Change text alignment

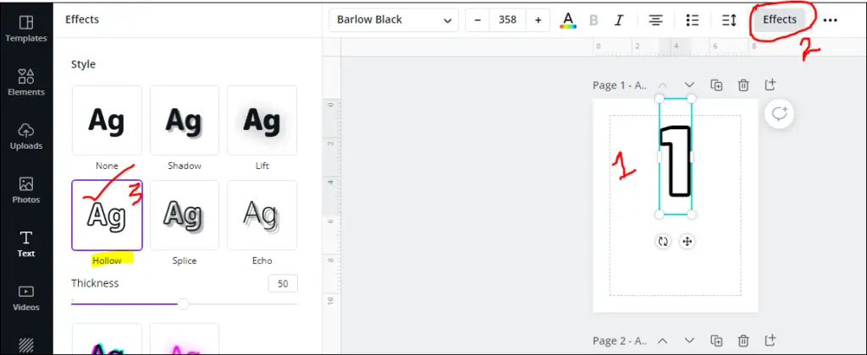click(656, 20)
